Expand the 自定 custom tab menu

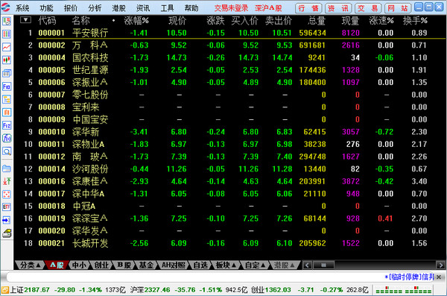click(255, 265)
